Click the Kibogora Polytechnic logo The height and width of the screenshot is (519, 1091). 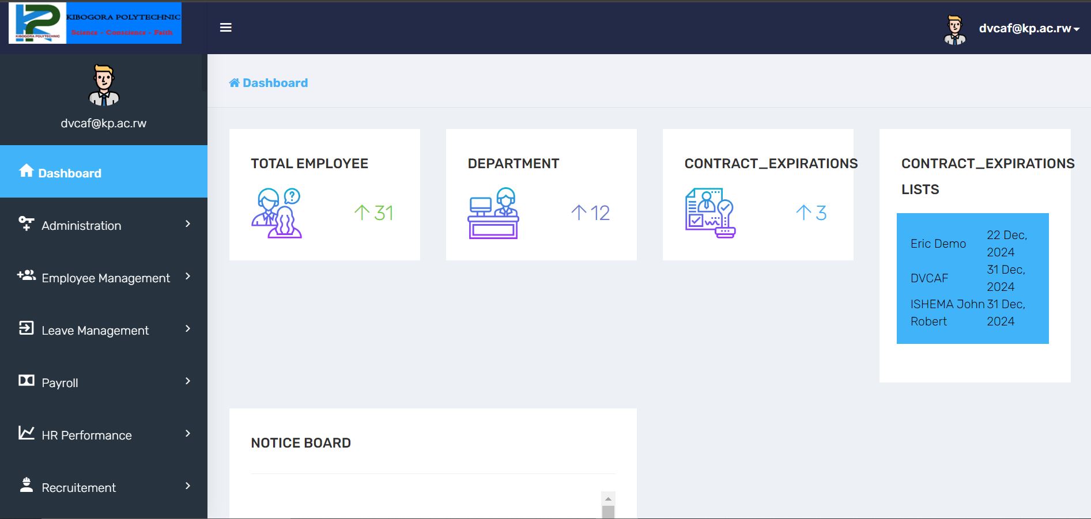point(95,24)
